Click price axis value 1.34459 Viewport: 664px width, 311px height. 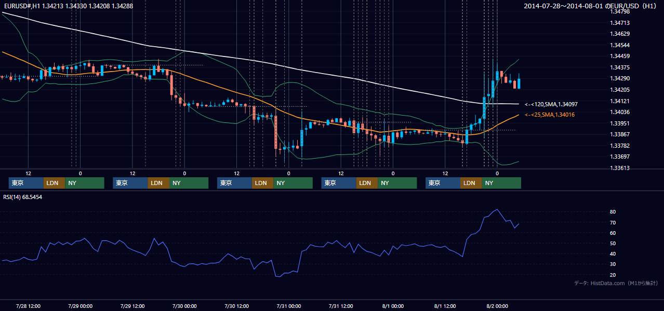tap(619, 56)
